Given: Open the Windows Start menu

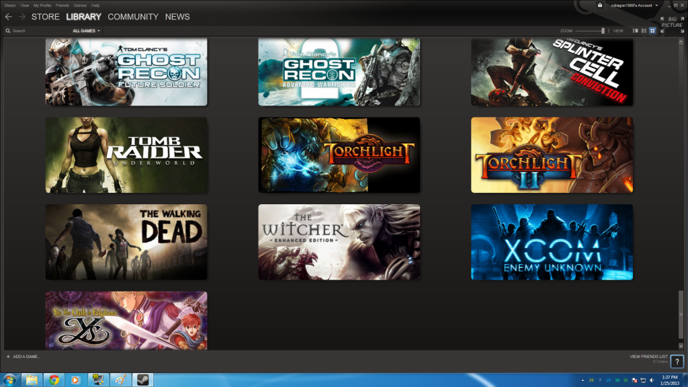Looking at the screenshot, I should 9,380.
